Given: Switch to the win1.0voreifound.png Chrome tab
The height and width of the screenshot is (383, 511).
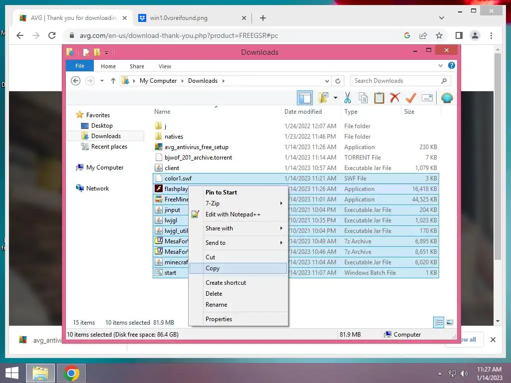Looking at the screenshot, I should pyautogui.click(x=192, y=18).
